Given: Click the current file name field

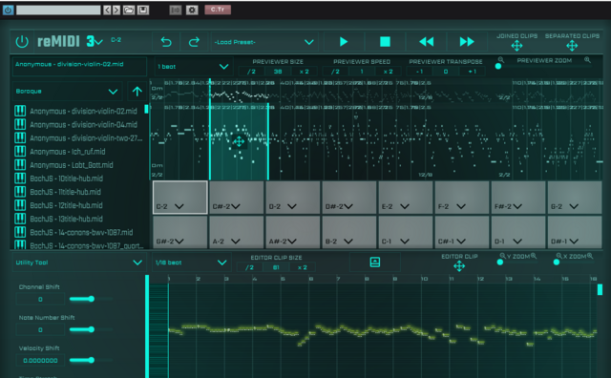Looking at the screenshot, I should pos(79,66).
